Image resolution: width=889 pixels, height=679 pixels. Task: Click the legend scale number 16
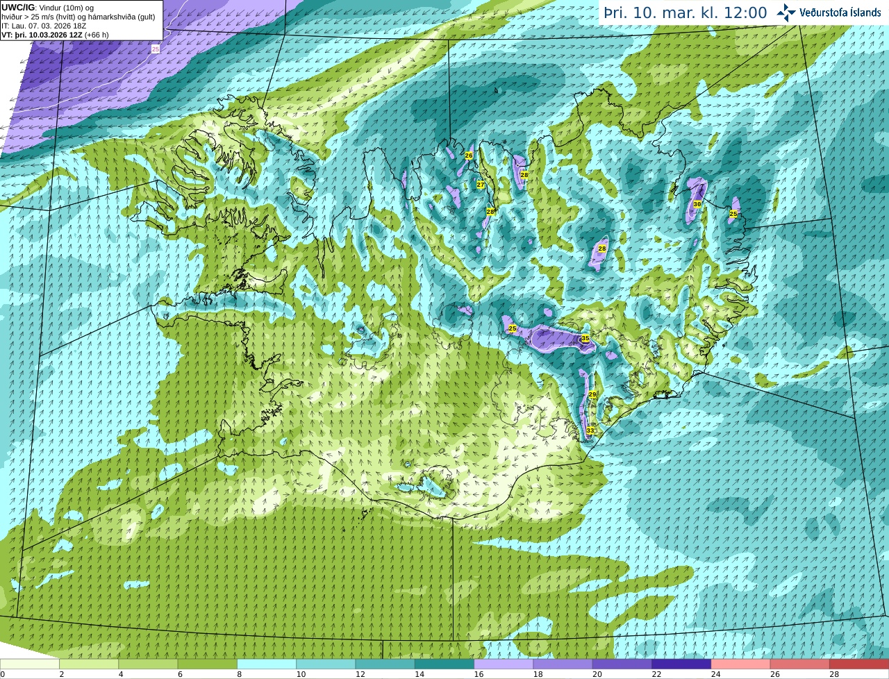(x=479, y=674)
